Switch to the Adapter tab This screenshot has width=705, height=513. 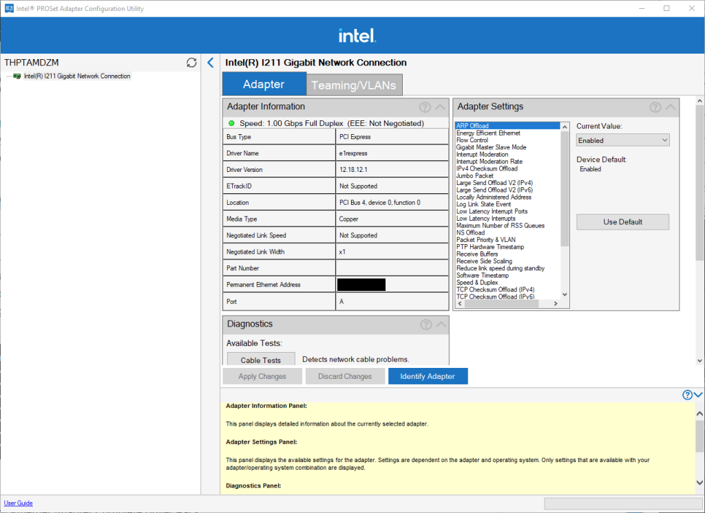coord(264,84)
